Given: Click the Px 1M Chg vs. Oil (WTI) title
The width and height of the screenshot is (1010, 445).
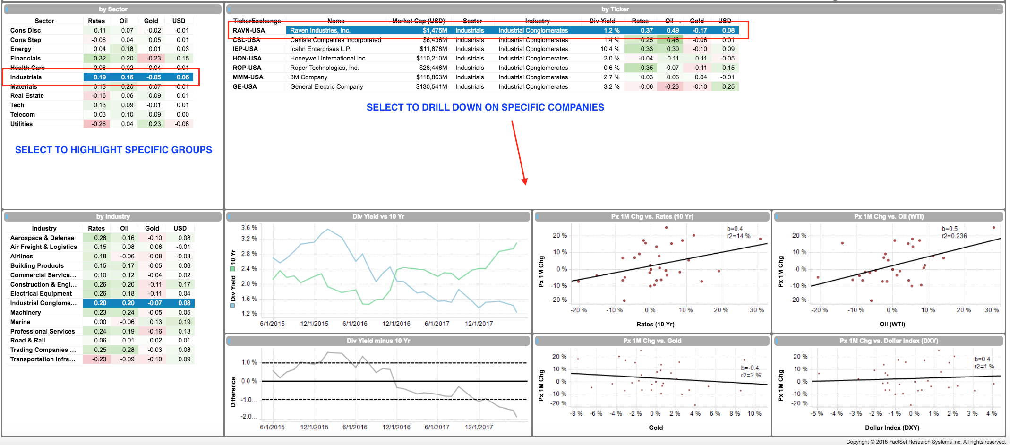Looking at the screenshot, I should click(x=889, y=216).
